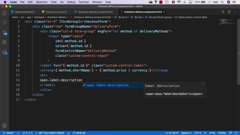Click the 'custom-control-input' class value on line 8
The height and width of the screenshot is (135, 240).
tap(88, 56)
